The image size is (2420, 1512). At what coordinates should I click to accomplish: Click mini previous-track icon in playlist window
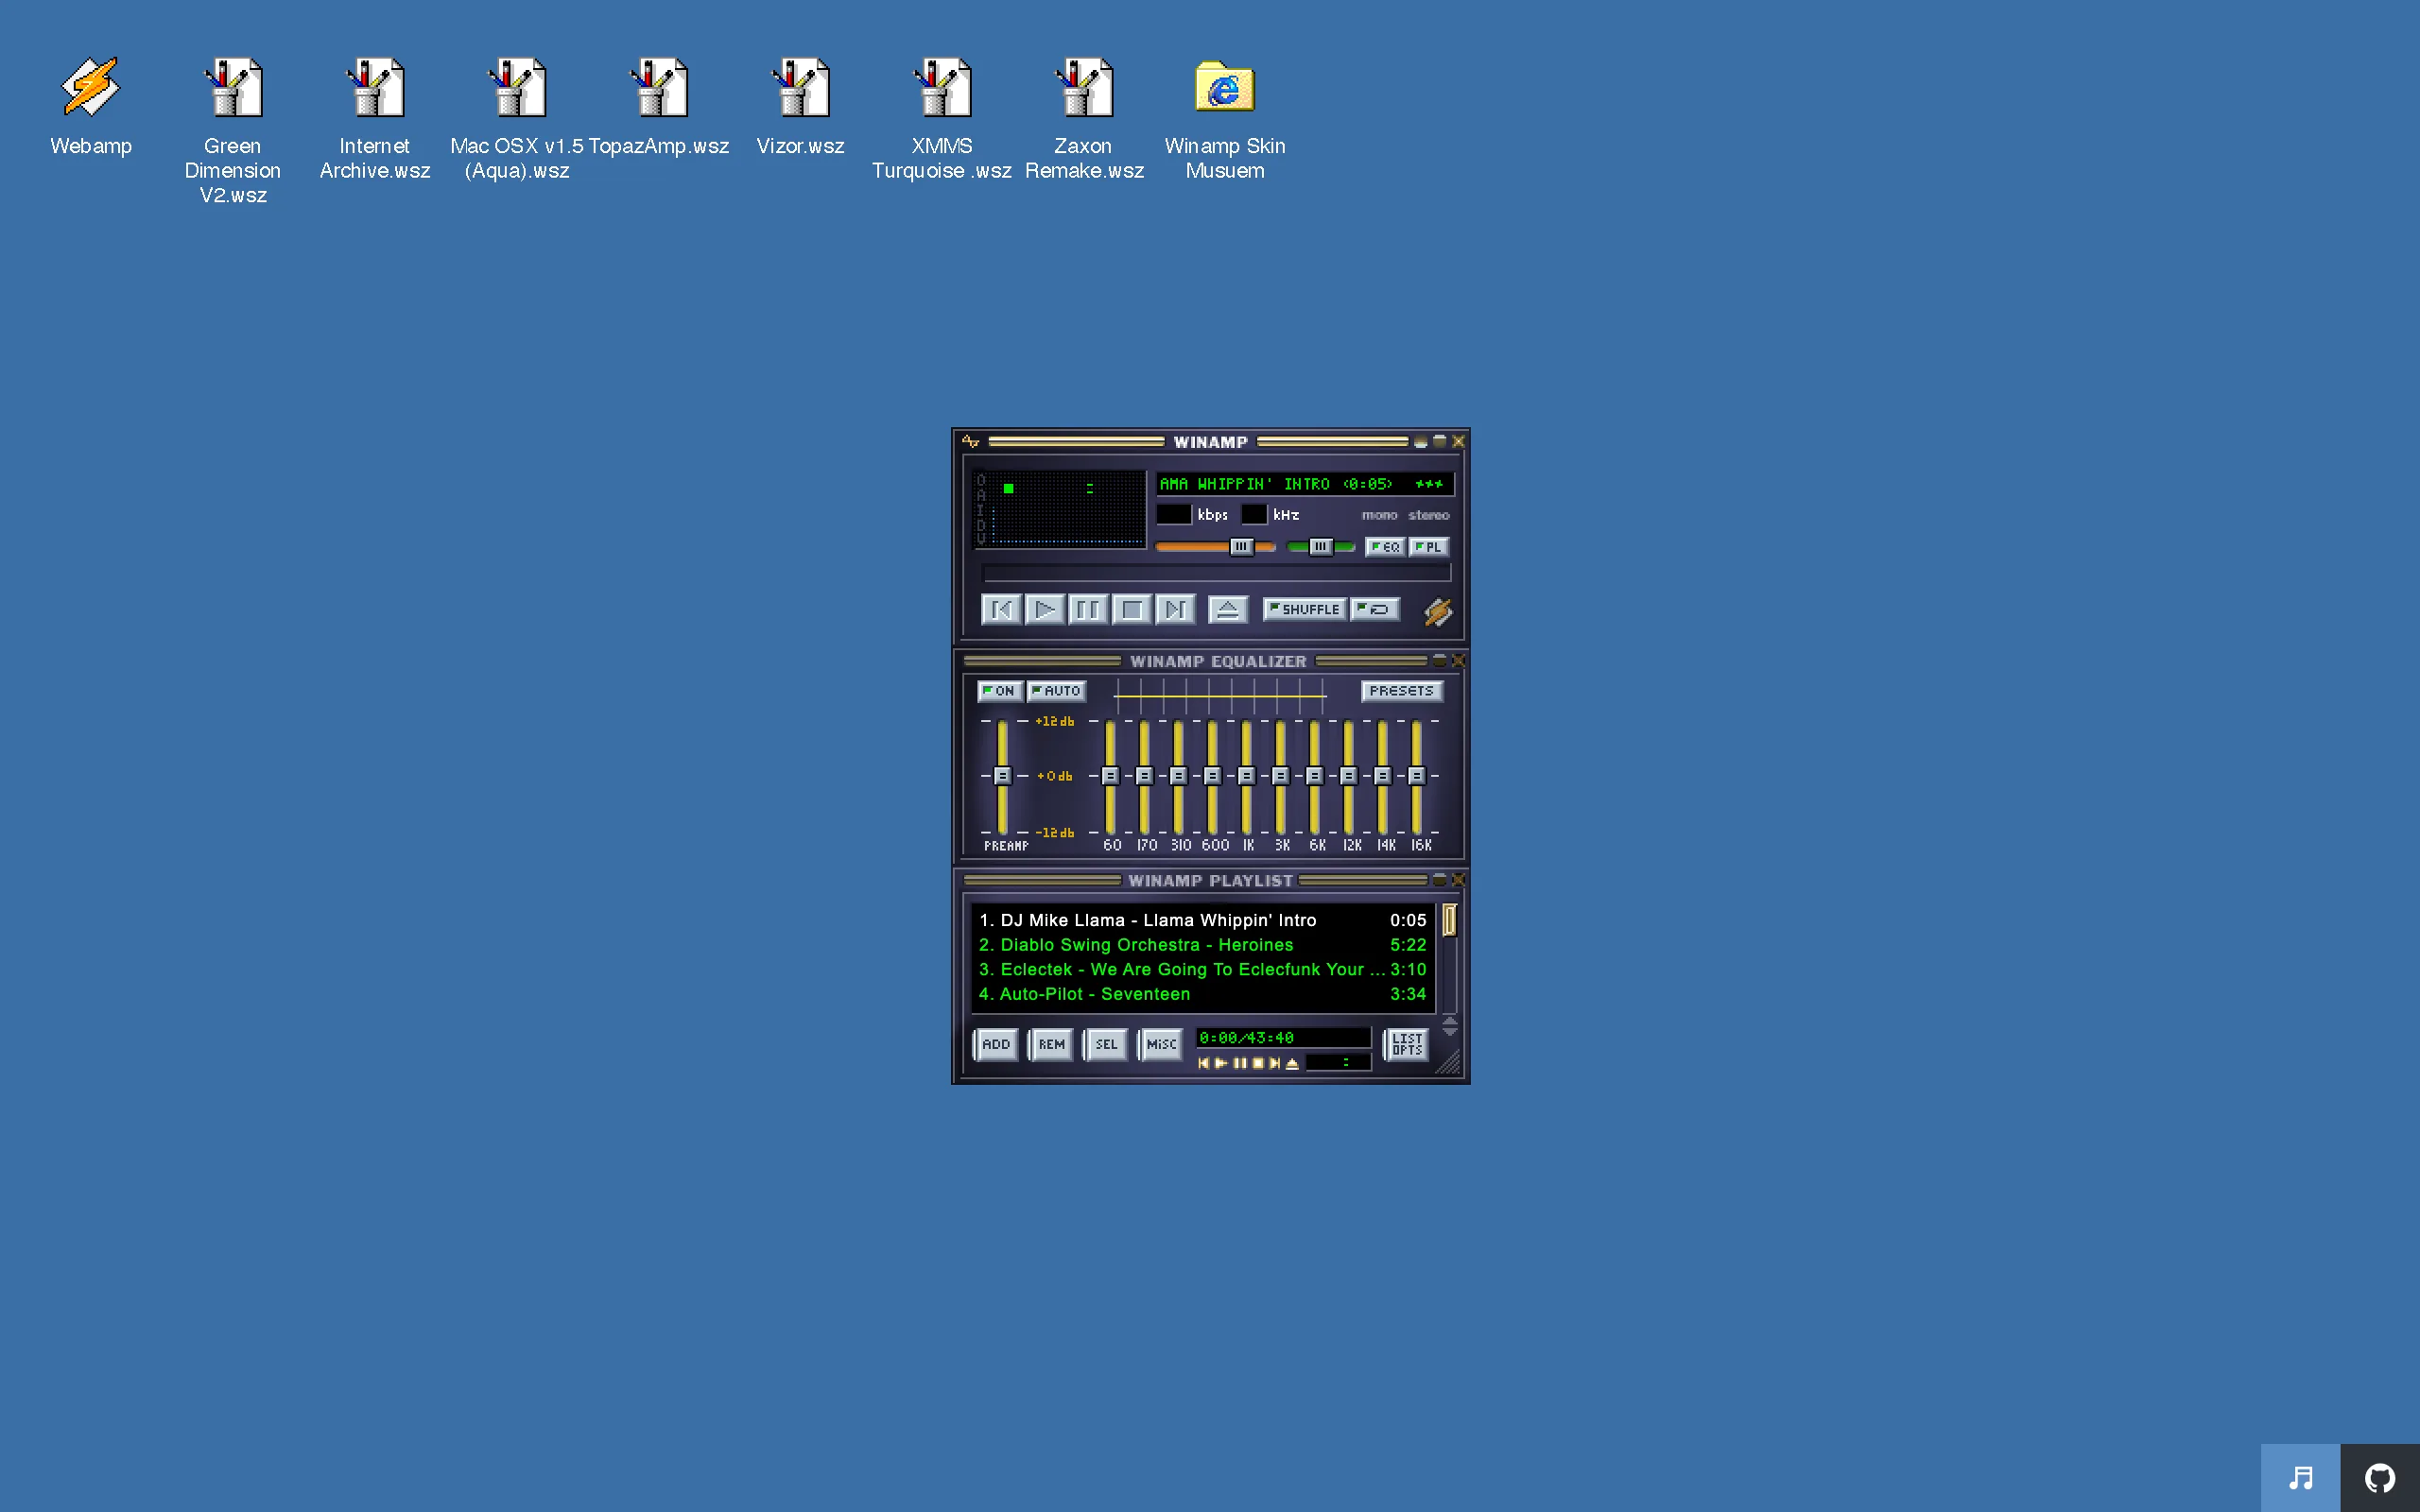(1203, 1063)
